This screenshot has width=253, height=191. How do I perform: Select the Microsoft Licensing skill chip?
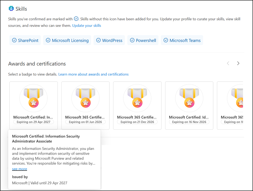point(67,40)
